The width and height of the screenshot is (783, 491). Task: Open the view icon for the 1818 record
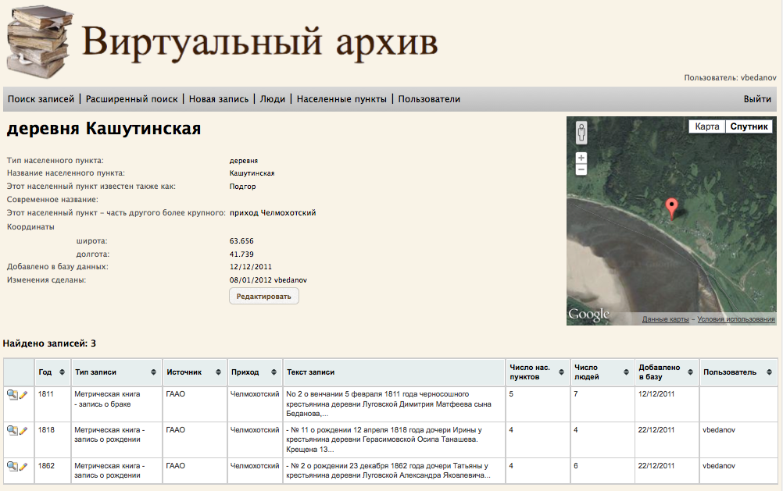tap(12, 431)
